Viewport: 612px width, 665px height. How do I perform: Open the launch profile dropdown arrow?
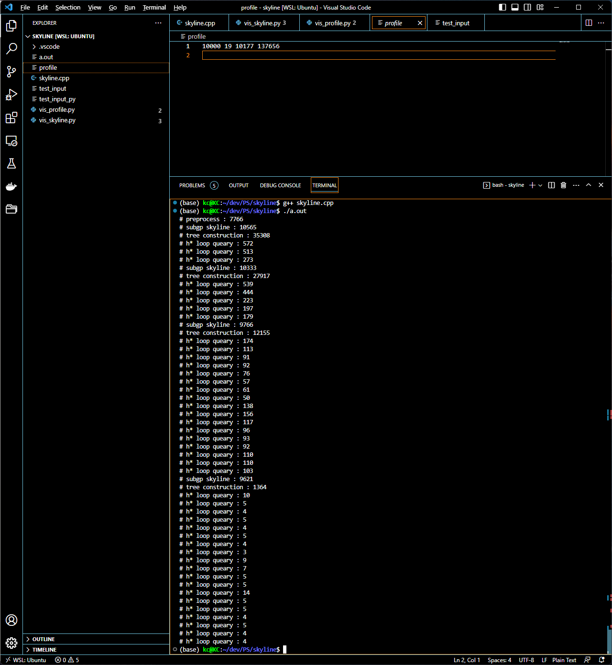(x=540, y=185)
